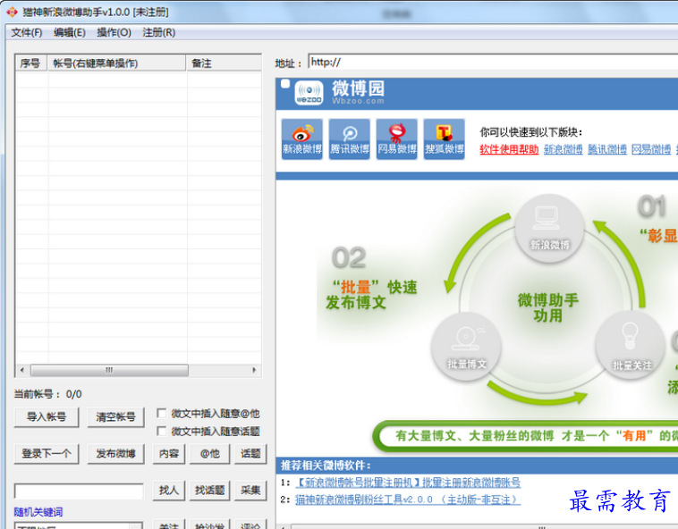Open the 编辑(E) menu

70,33
